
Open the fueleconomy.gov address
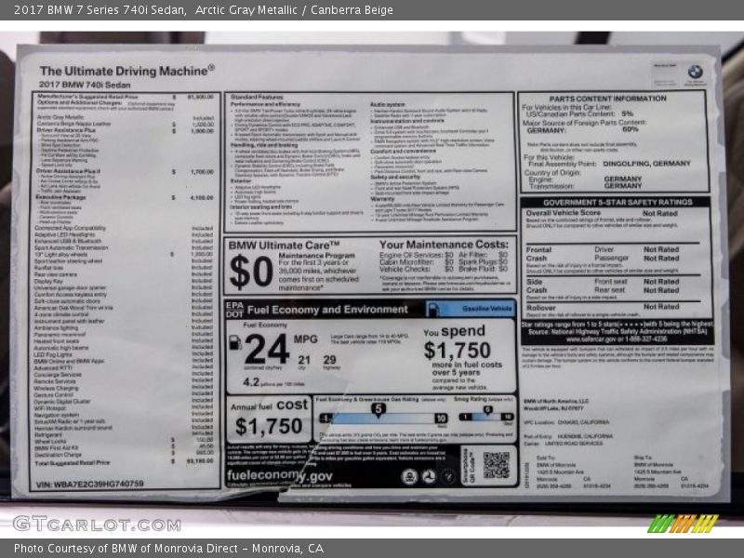[280, 475]
